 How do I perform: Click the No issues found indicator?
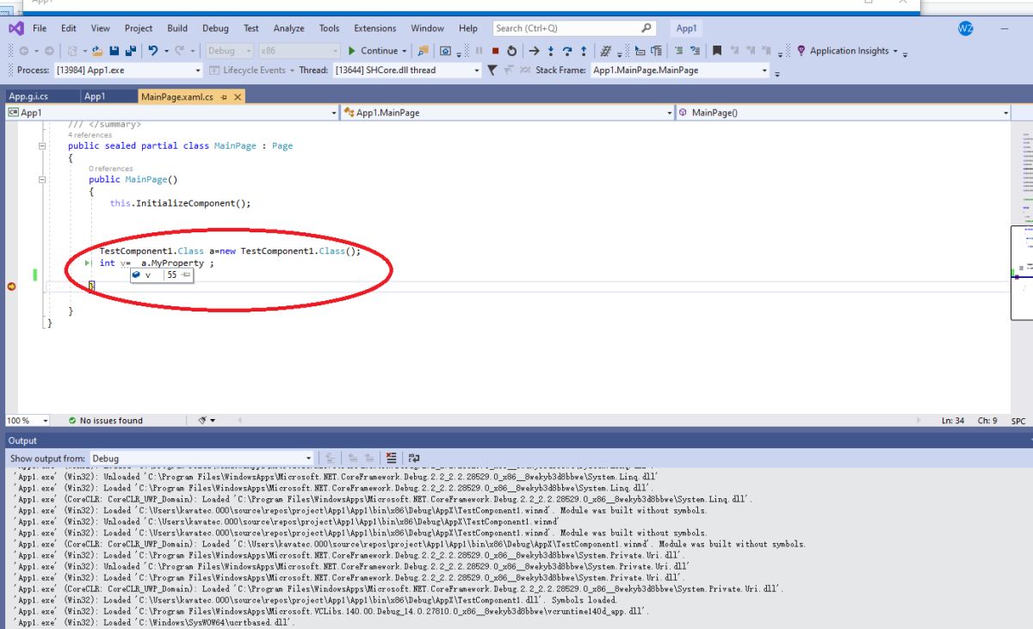click(x=104, y=421)
